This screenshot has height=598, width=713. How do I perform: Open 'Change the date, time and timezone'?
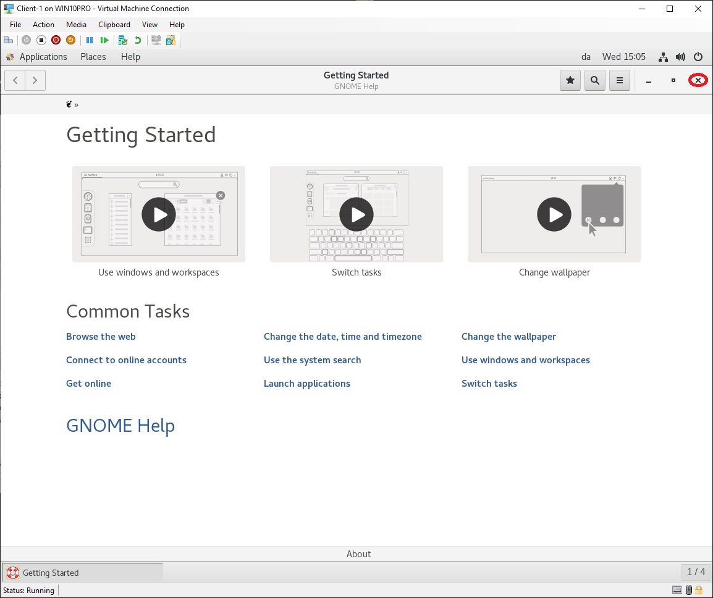(x=343, y=337)
